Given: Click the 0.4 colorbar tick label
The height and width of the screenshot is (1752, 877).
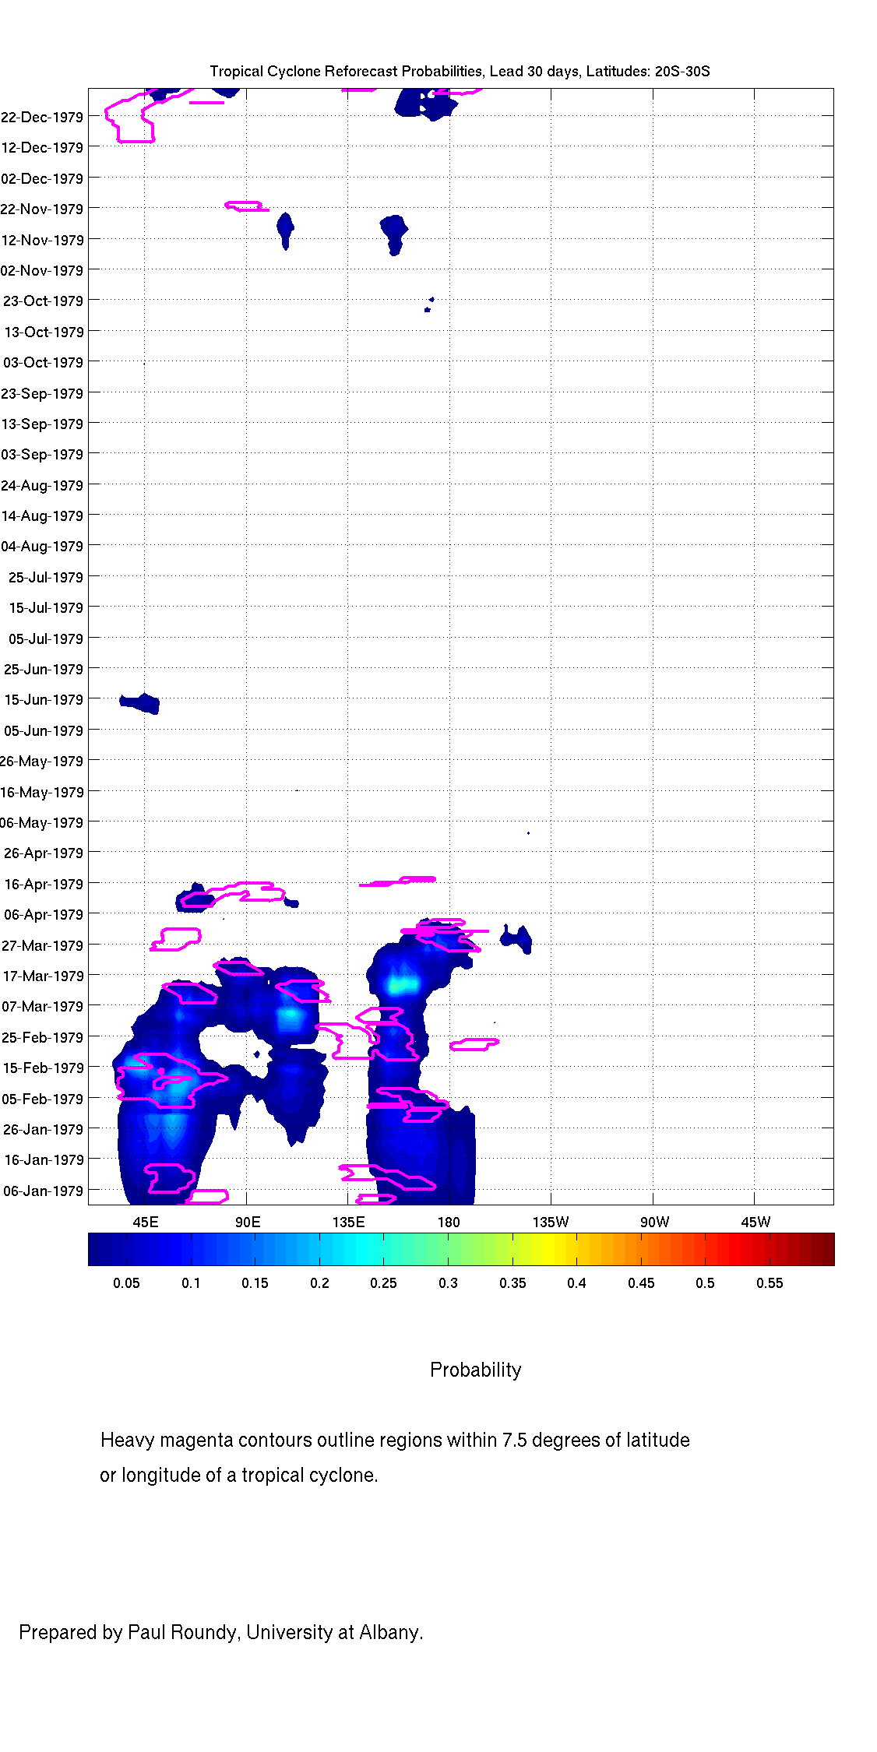Looking at the screenshot, I should [x=576, y=1283].
